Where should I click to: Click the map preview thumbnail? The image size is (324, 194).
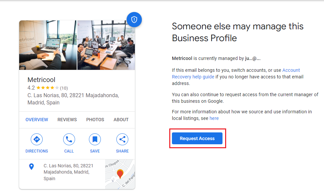coord(120,174)
